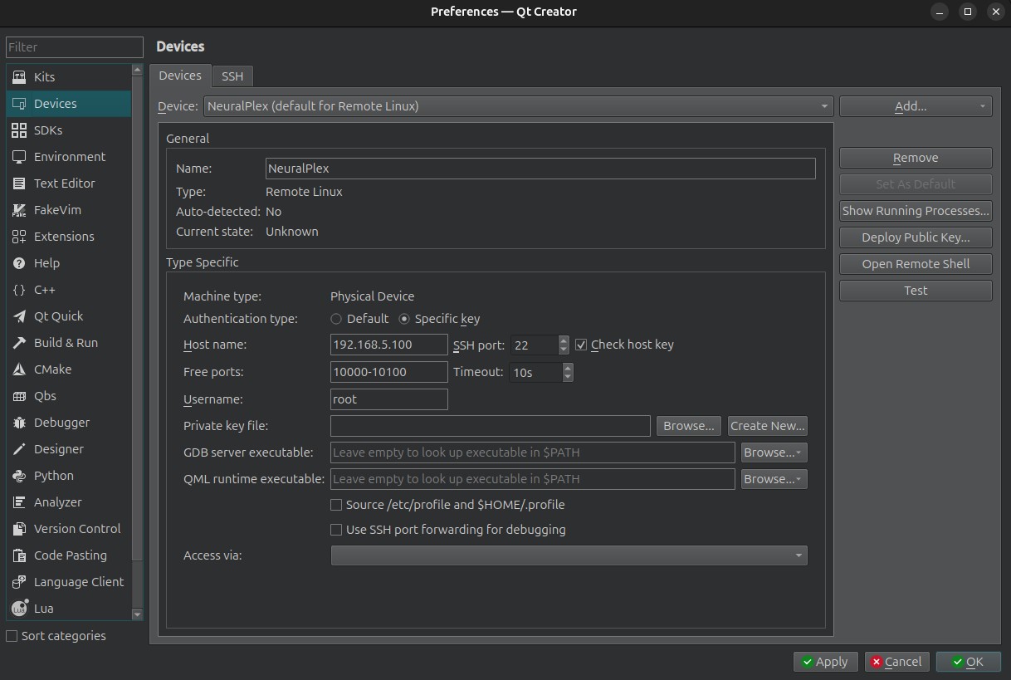Select the Lua icon in sidebar
This screenshot has height=680, width=1011.
19,609
